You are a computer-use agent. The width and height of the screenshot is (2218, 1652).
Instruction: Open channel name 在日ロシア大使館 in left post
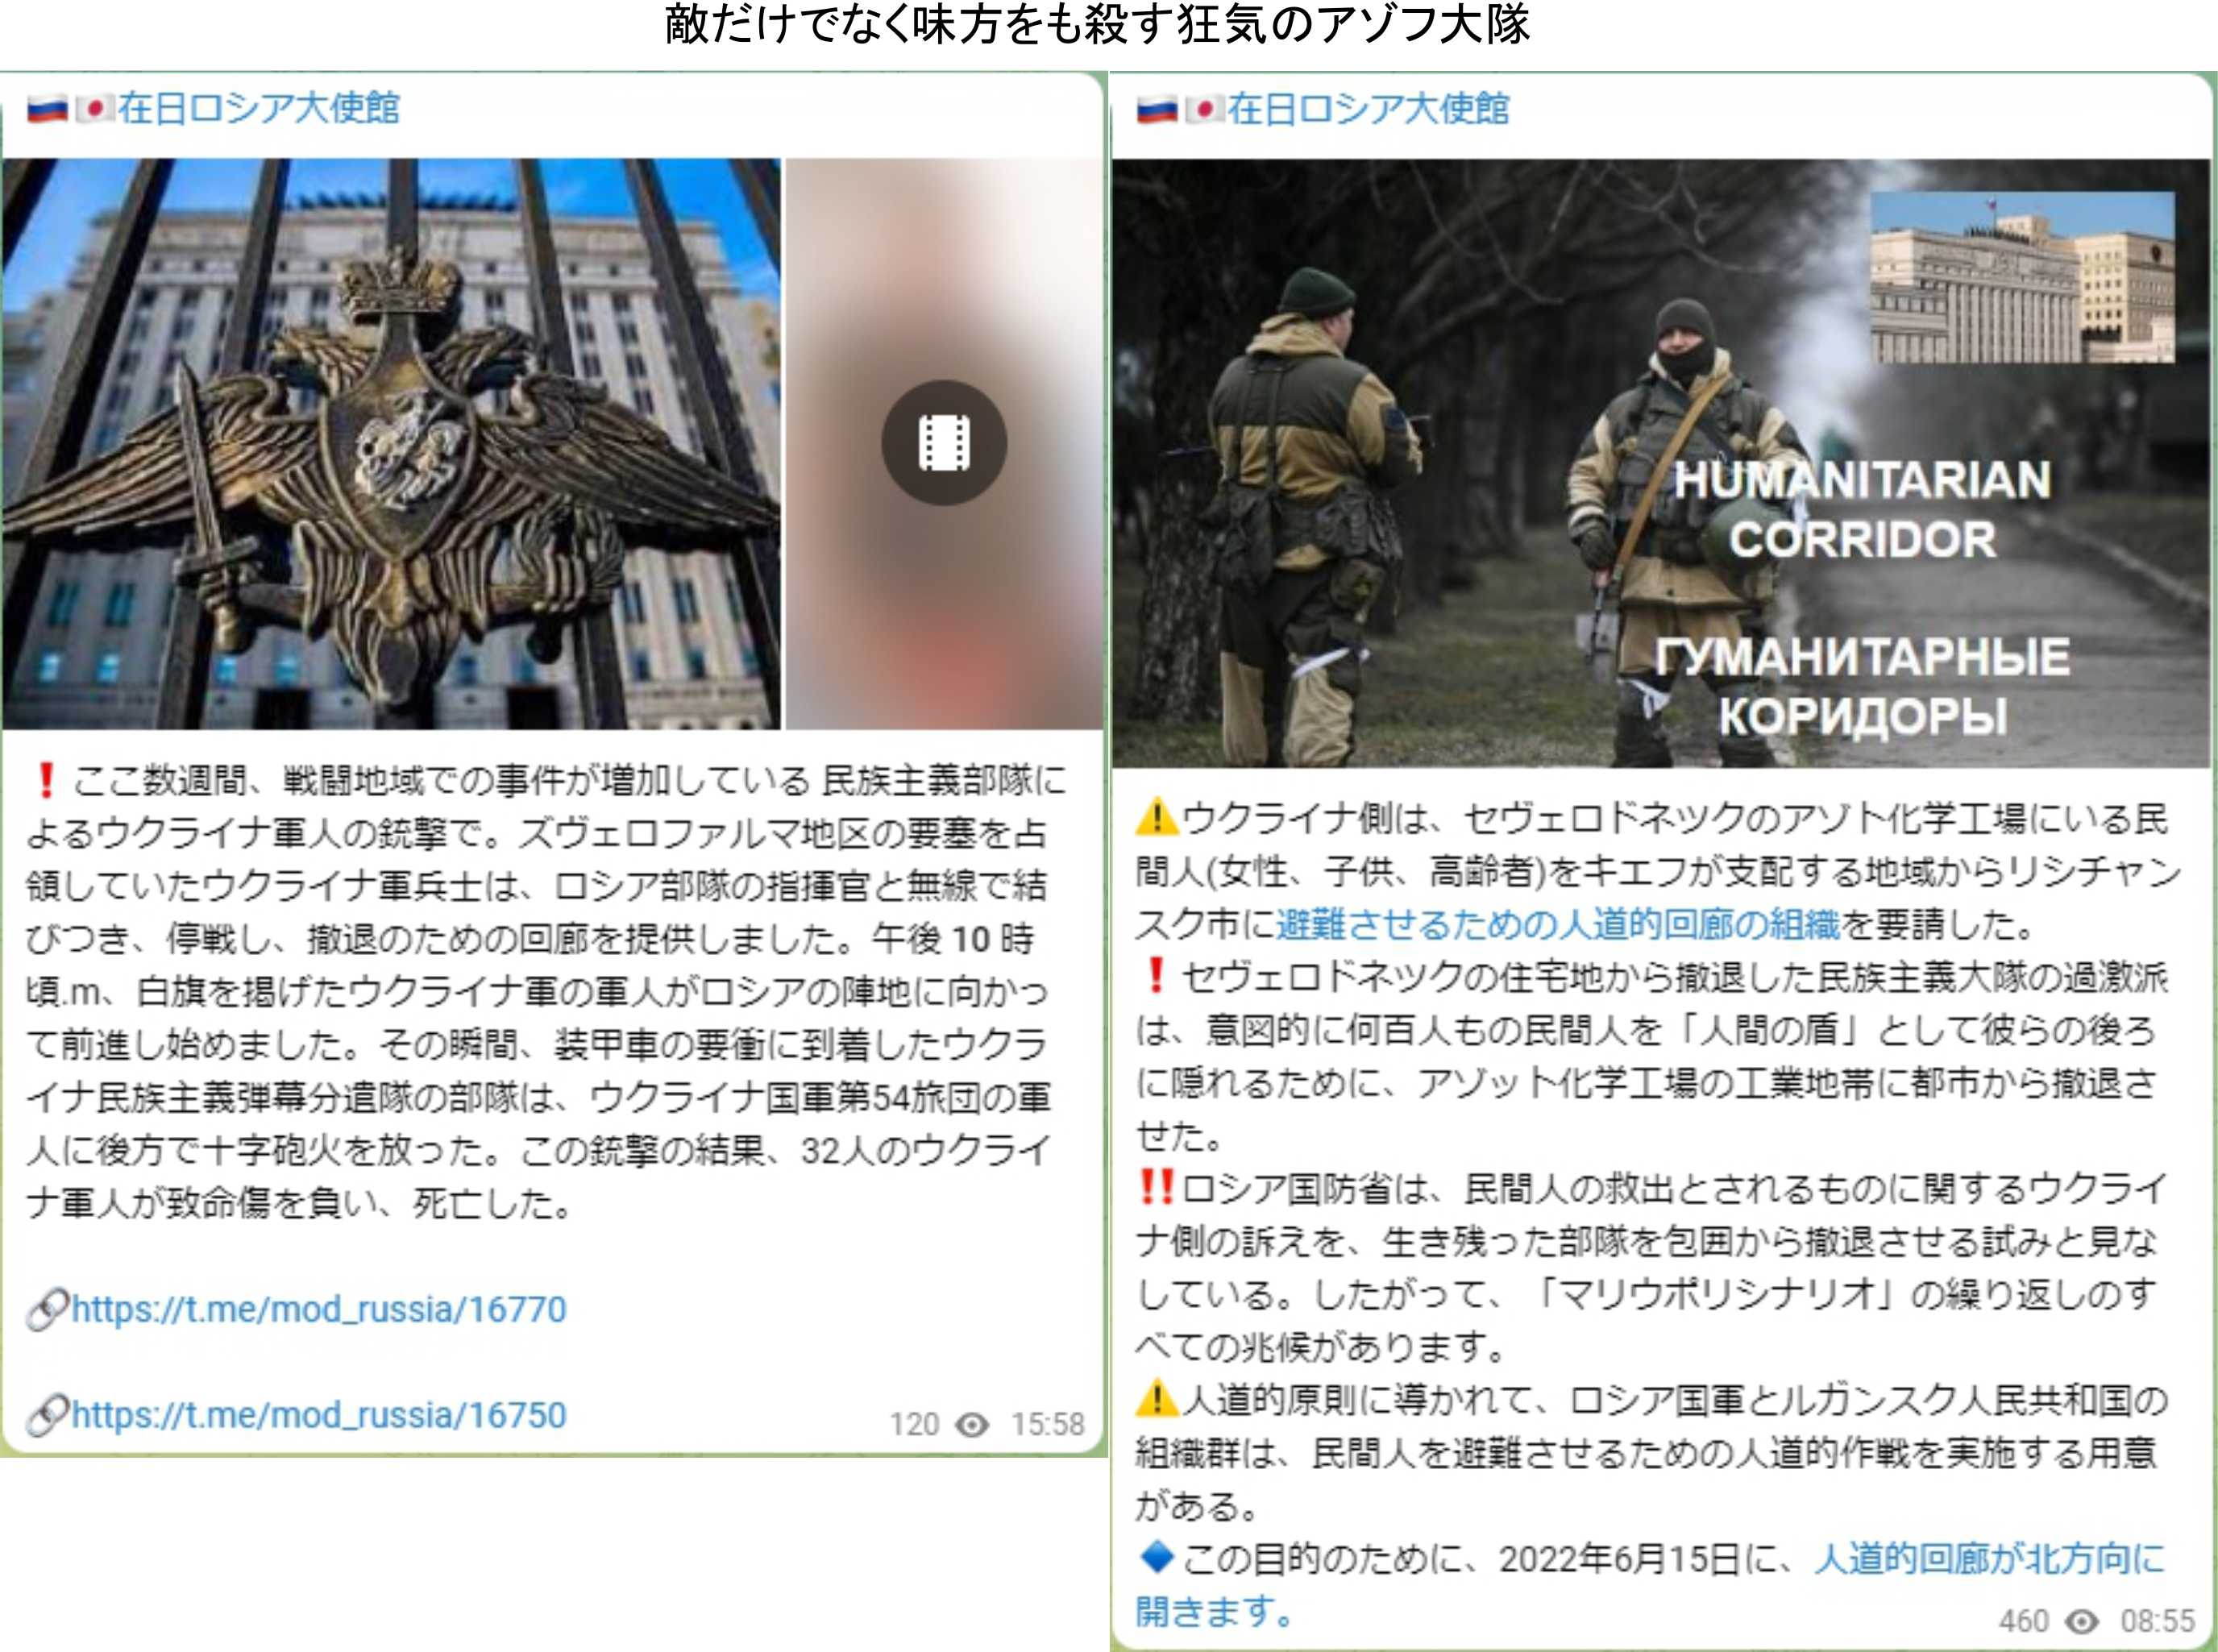pyautogui.click(x=258, y=107)
